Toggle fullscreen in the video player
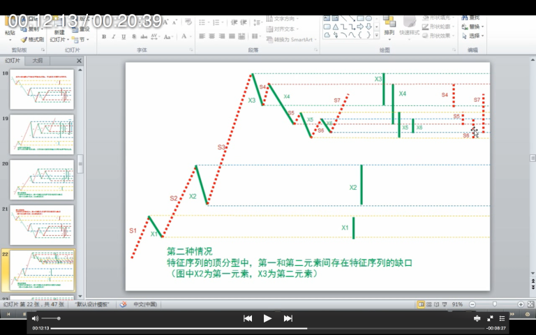This screenshot has height=335, width=536. pos(490,318)
